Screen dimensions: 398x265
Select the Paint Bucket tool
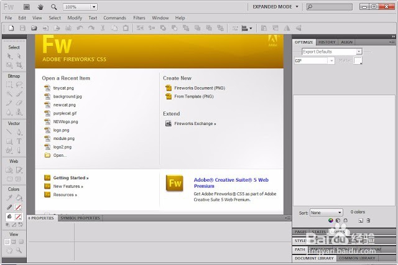pyautogui.click(x=19, y=198)
